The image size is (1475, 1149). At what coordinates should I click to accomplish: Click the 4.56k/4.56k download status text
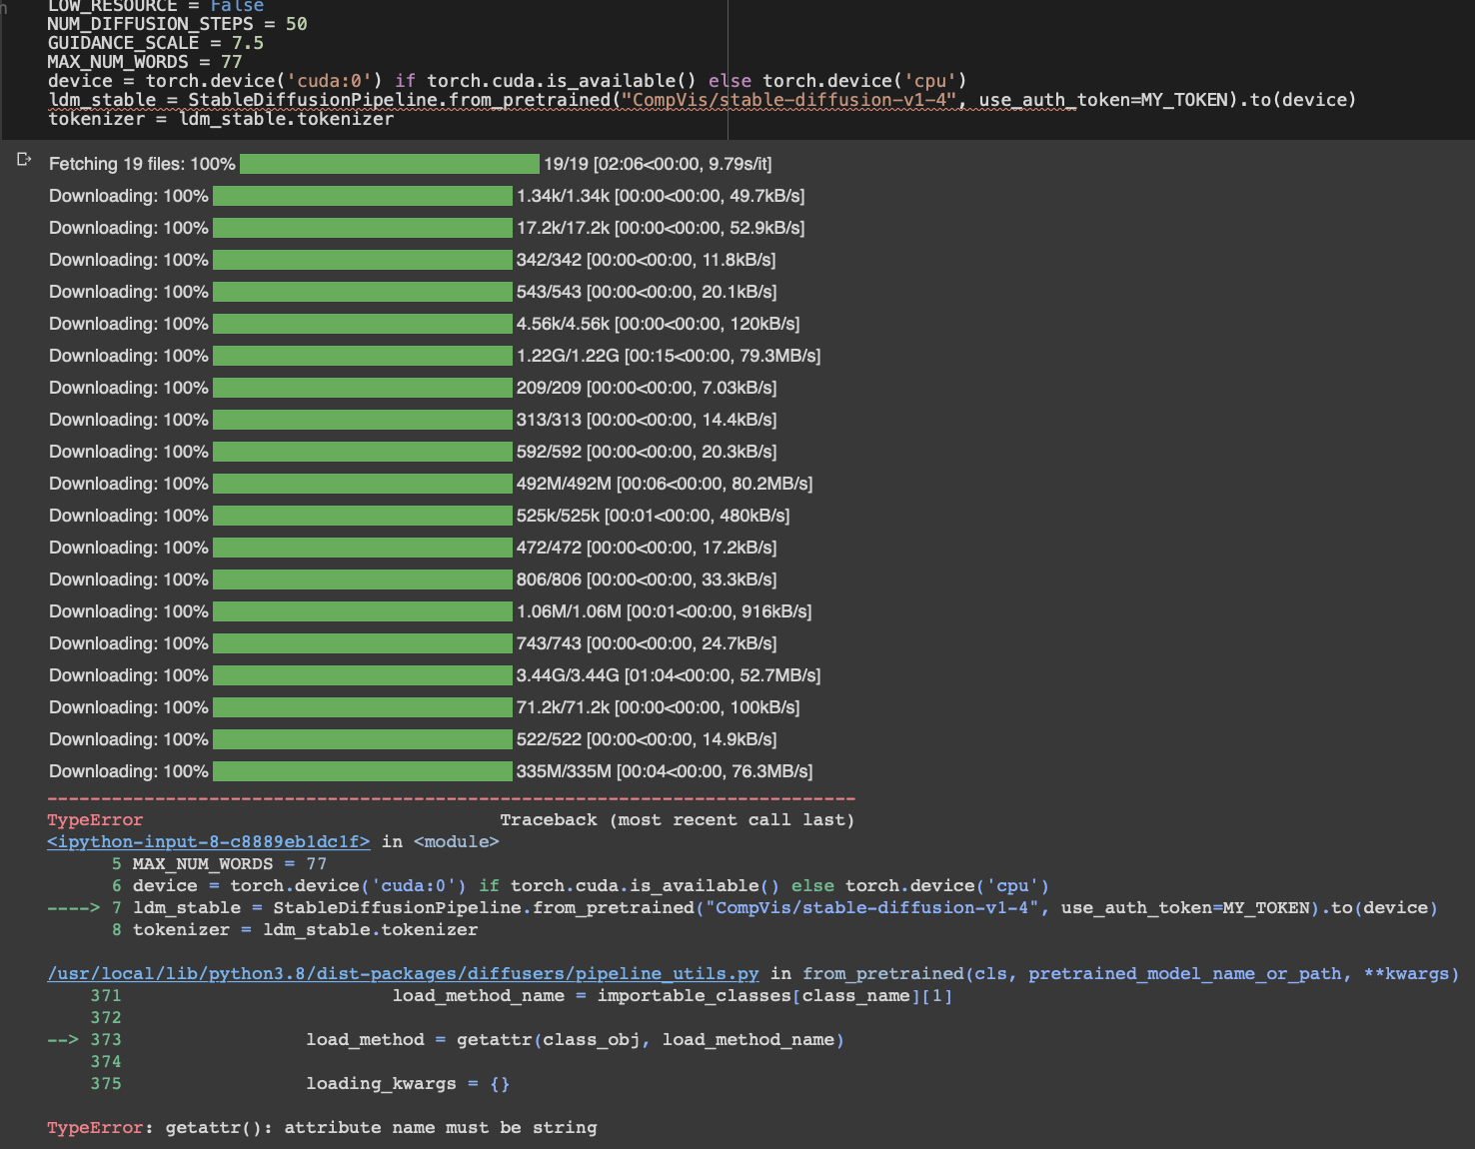[659, 324]
